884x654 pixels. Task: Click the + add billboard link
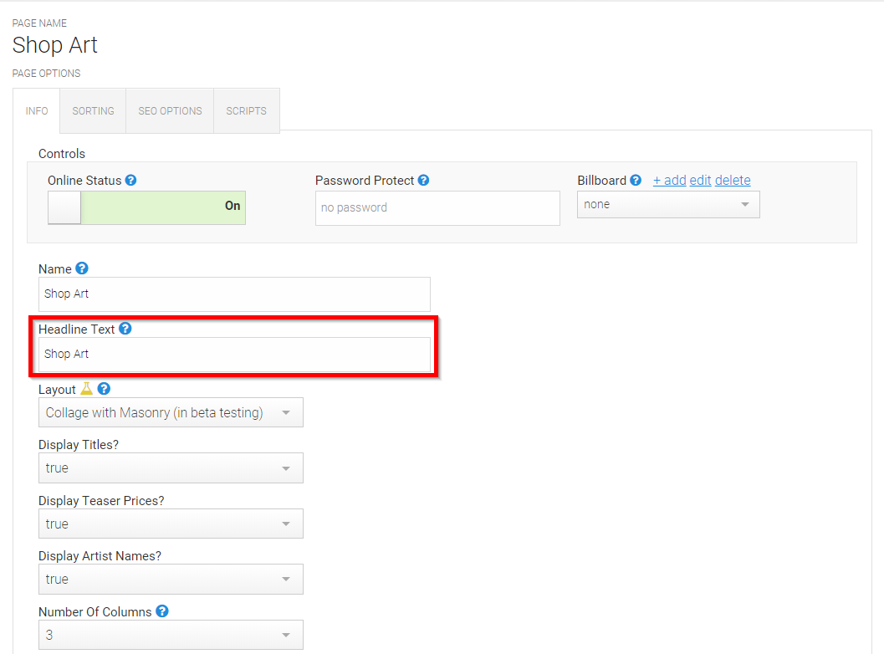coord(669,181)
